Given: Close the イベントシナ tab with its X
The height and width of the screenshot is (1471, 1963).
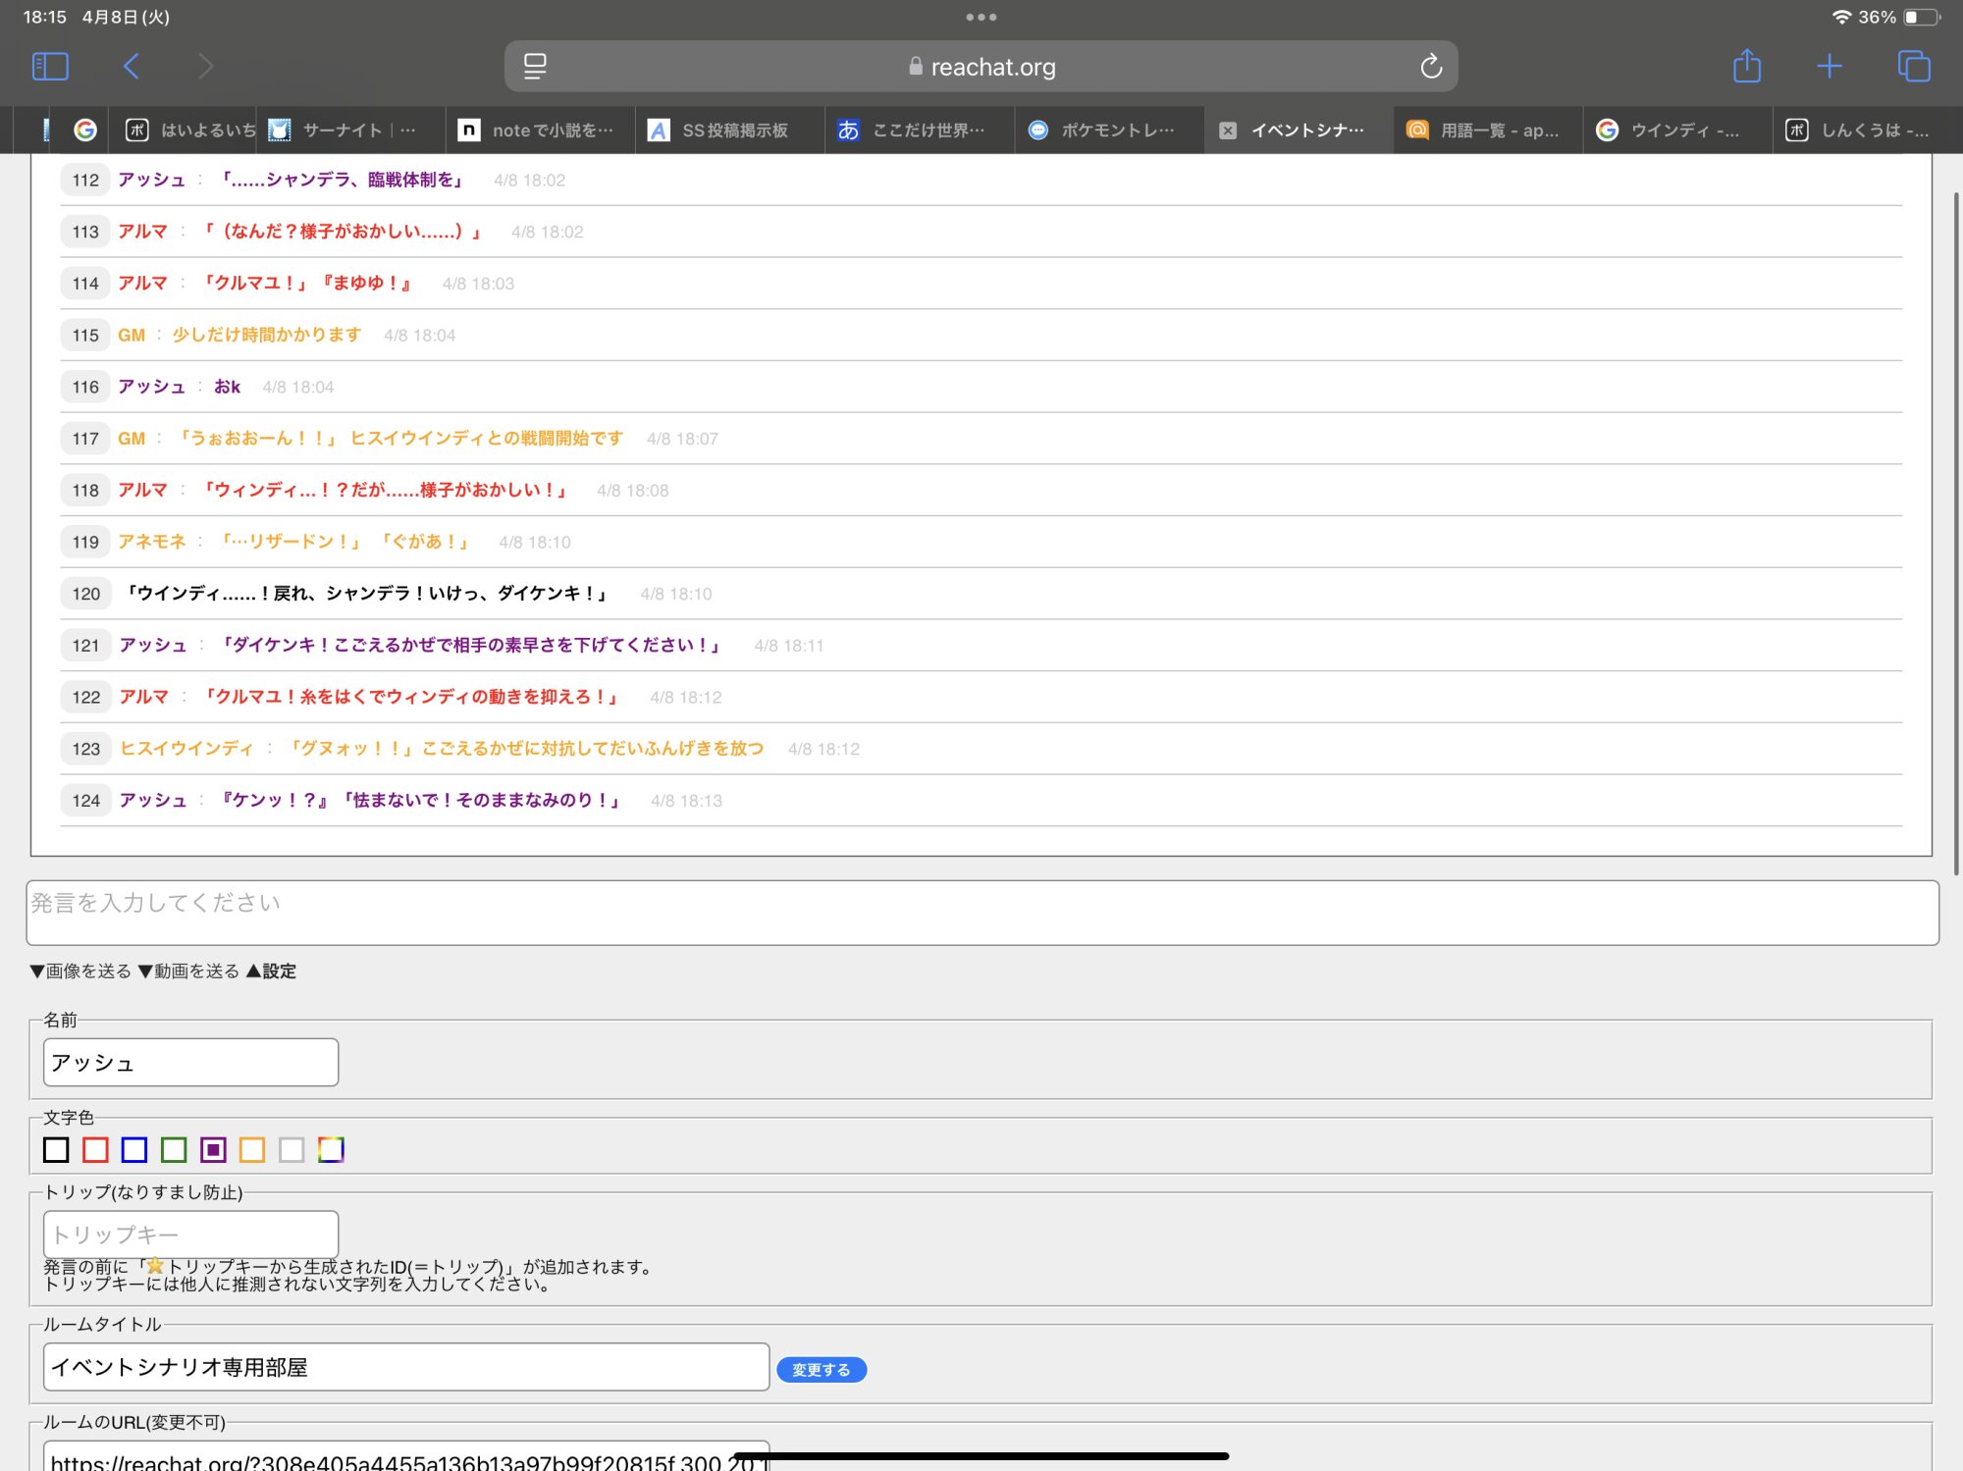Looking at the screenshot, I should 1227,131.
